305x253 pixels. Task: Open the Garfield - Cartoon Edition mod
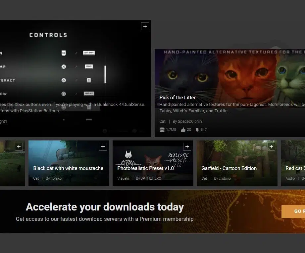[x=229, y=168]
